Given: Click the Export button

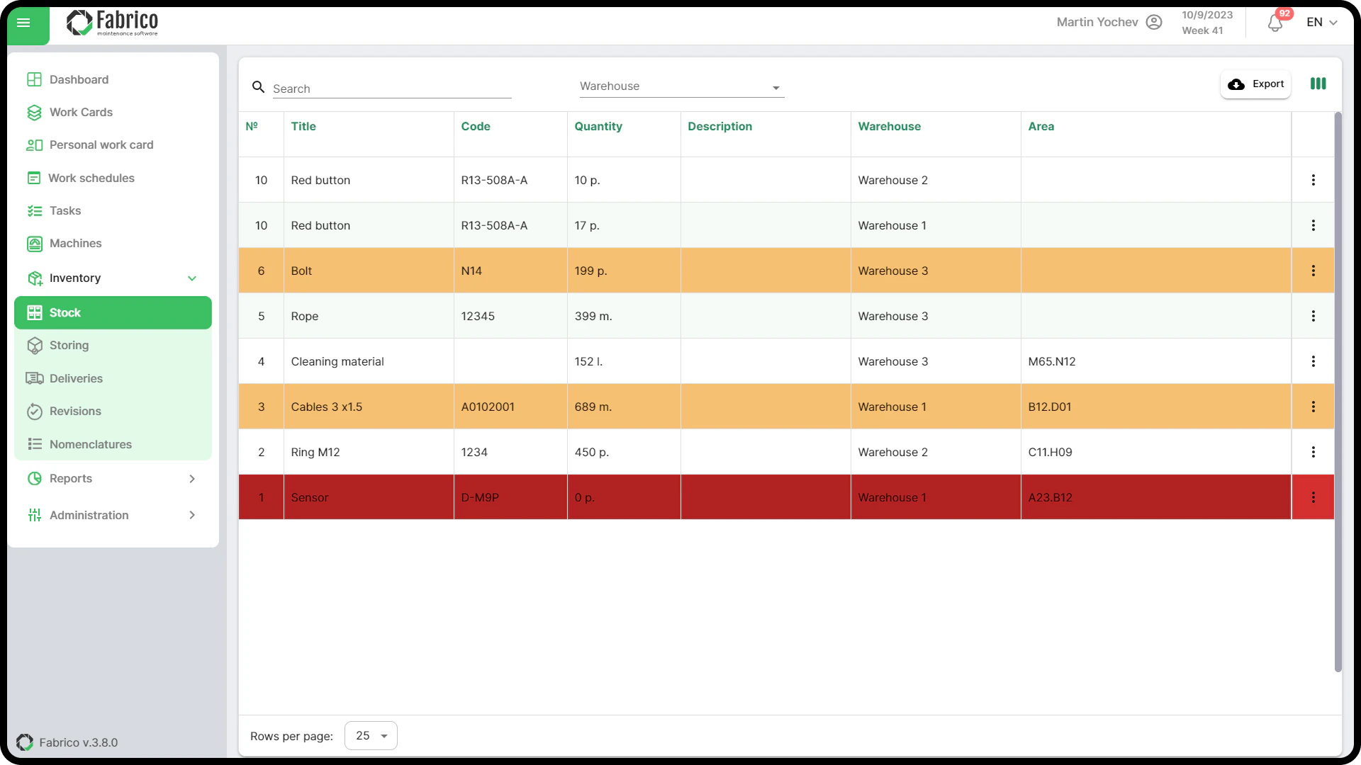Looking at the screenshot, I should [x=1255, y=84].
